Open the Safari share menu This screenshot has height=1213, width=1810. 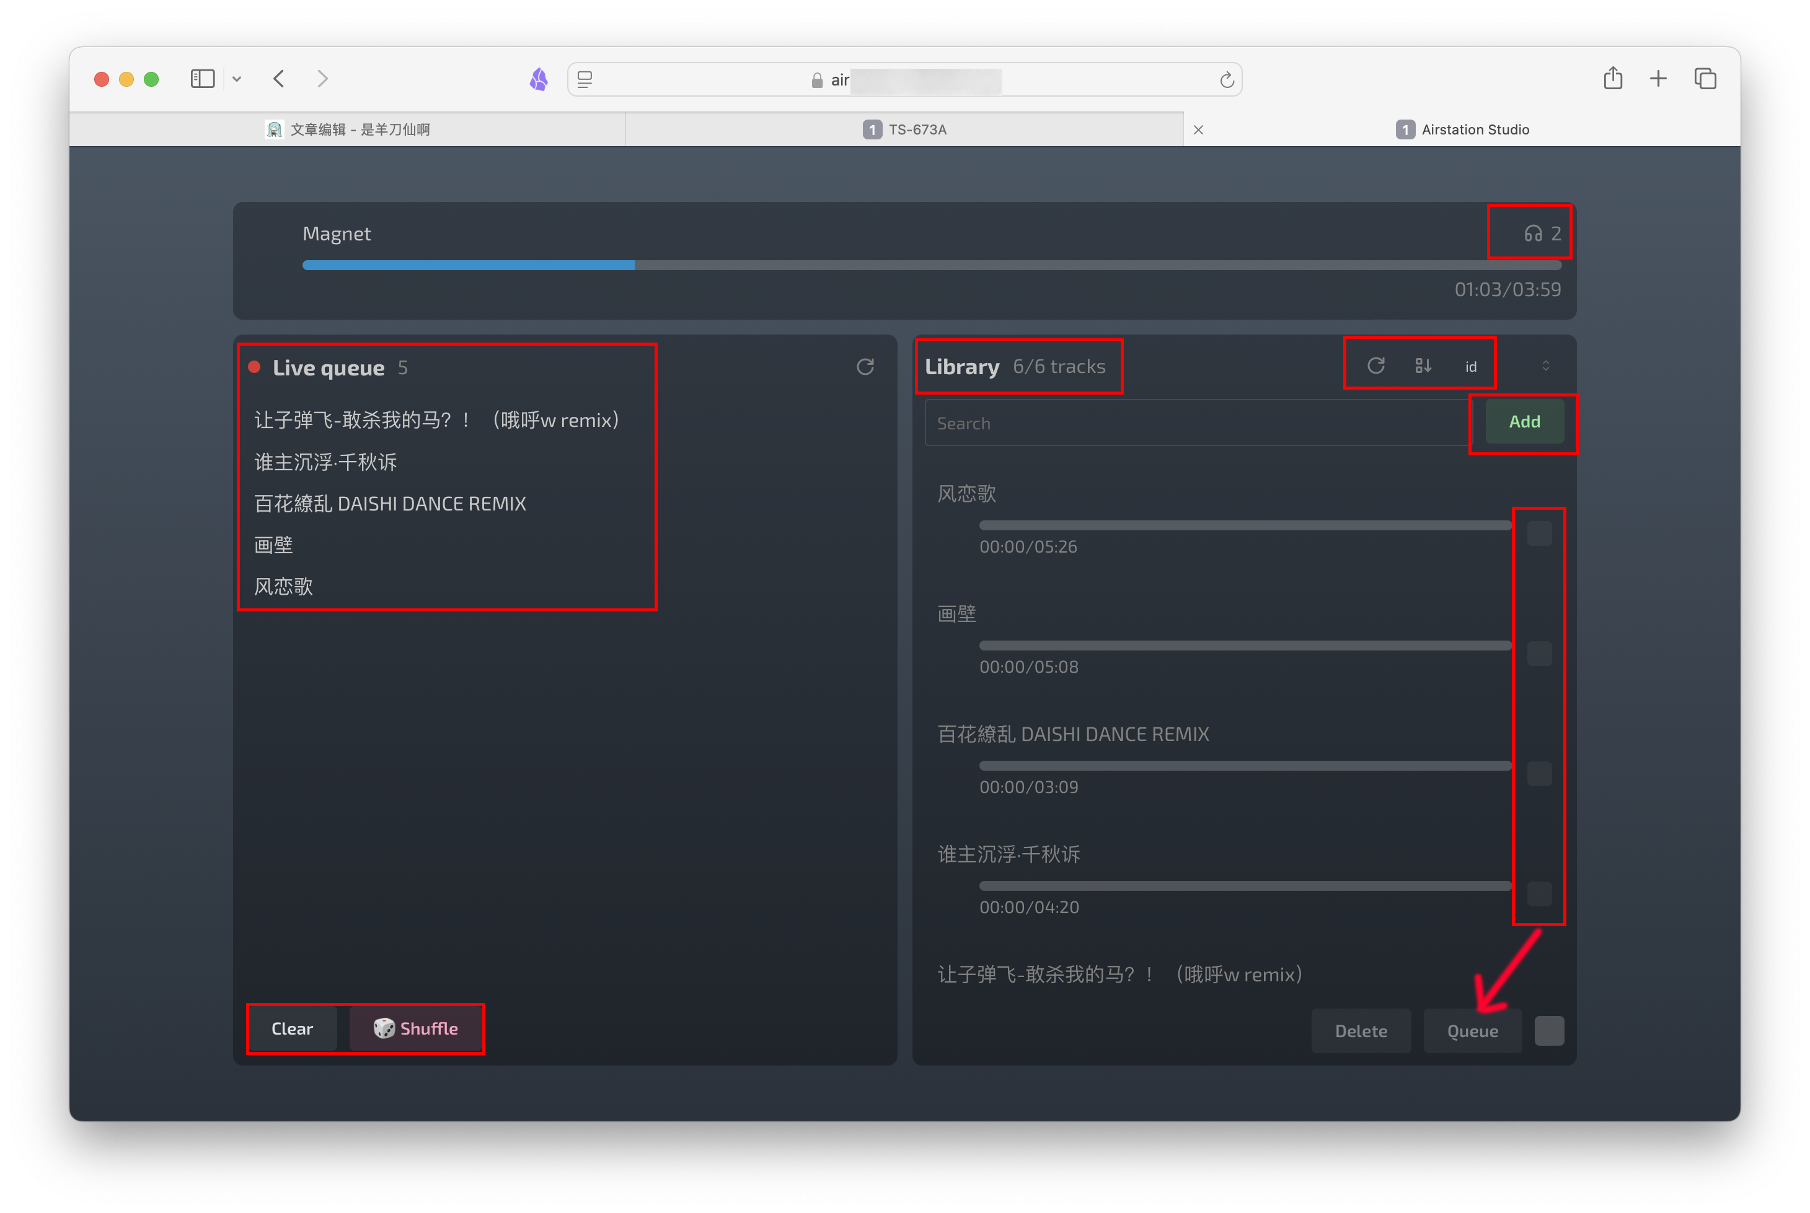click(x=1613, y=78)
